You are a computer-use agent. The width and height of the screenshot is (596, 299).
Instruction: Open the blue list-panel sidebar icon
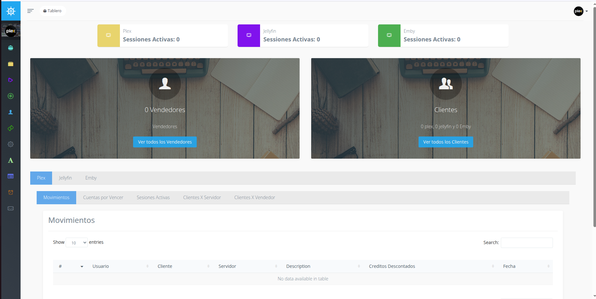click(x=11, y=176)
